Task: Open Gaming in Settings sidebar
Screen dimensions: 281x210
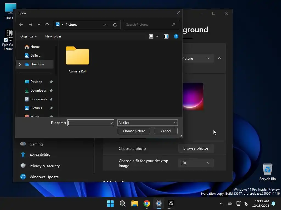Action: (36, 144)
